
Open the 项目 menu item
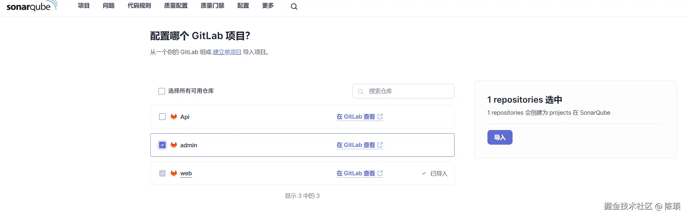pos(84,6)
